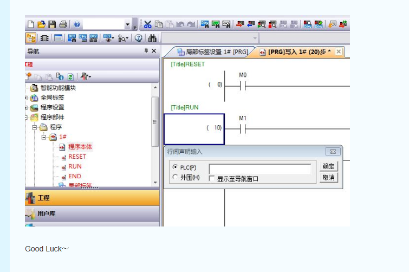Open the existing project folder icon

pyautogui.click(x=41, y=24)
